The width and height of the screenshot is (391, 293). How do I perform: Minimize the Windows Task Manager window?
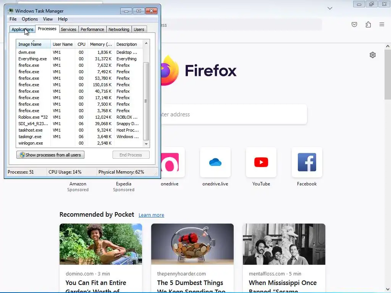coord(126,11)
